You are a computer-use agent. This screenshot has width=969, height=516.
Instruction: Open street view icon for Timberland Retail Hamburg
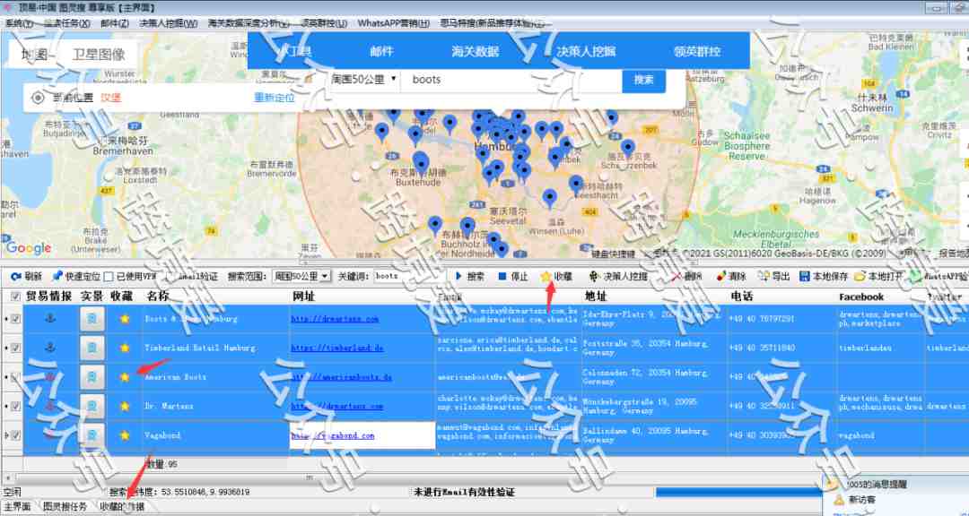pos(92,348)
